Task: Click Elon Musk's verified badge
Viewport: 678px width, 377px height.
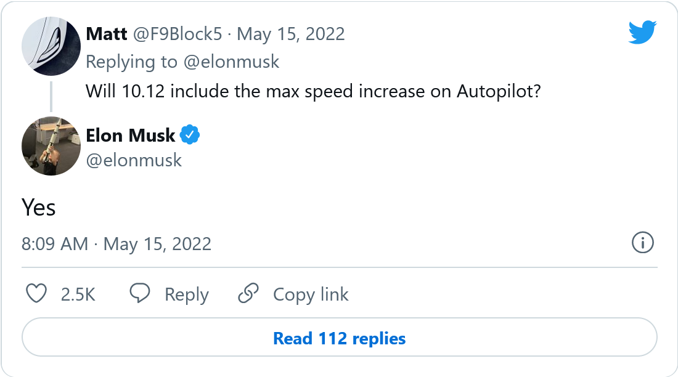Action: point(190,135)
